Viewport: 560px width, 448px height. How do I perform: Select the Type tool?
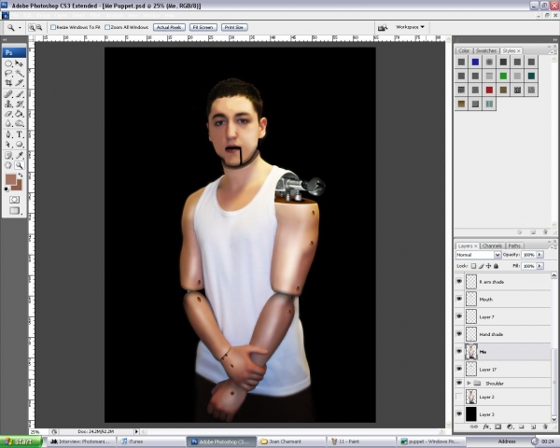click(20, 134)
